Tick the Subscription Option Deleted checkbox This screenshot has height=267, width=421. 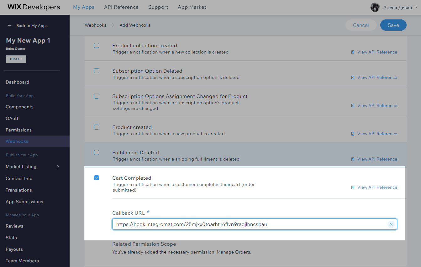coord(97,71)
